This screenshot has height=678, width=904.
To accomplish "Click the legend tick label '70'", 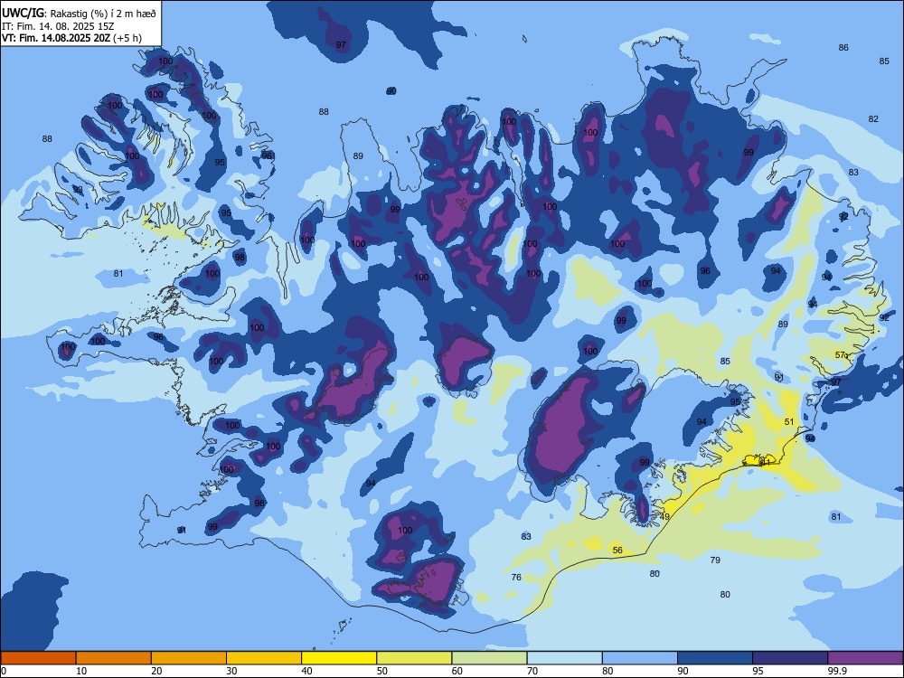I will click(532, 671).
